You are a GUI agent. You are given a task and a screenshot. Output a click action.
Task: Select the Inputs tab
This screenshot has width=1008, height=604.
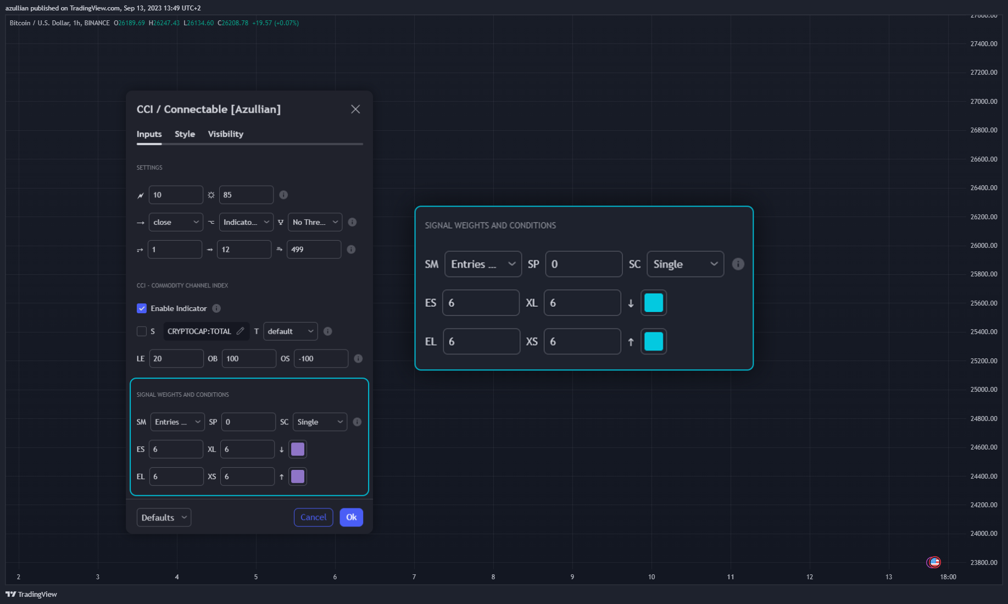click(149, 134)
